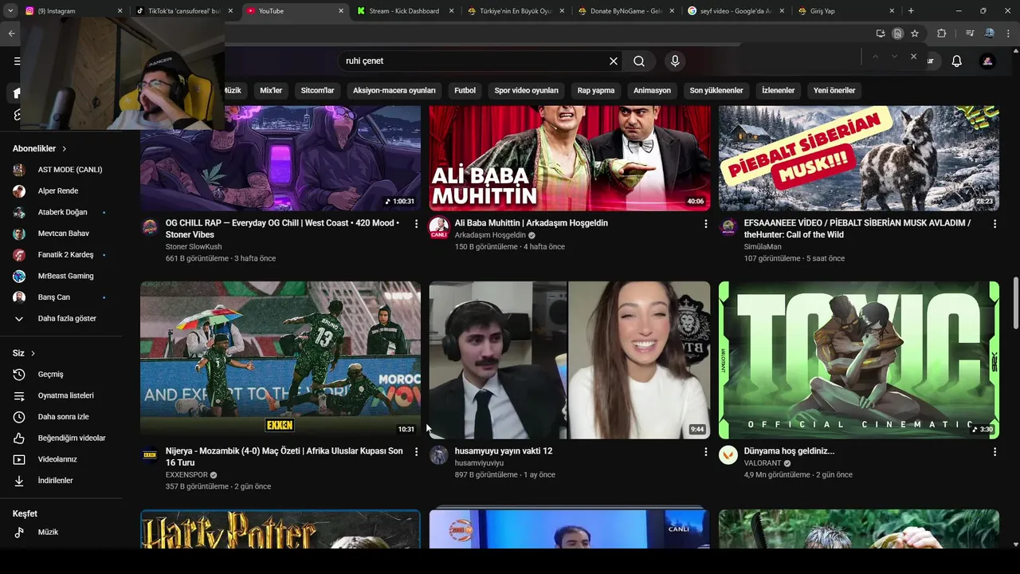Open options for OG CHILL RAP video

[416, 224]
